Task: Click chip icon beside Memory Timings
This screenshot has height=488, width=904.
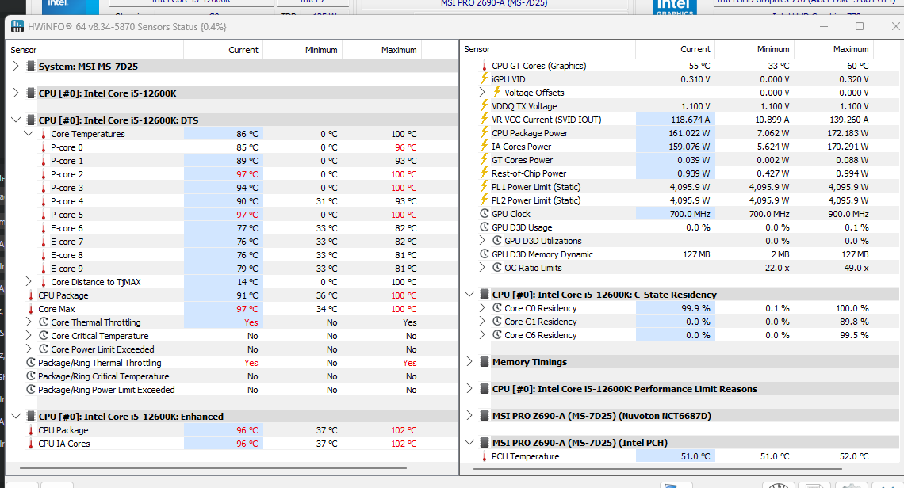Action: pos(485,362)
